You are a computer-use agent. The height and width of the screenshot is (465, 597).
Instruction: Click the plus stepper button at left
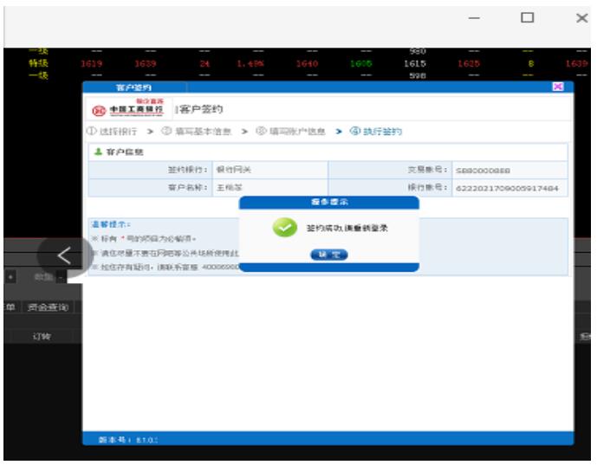(10, 277)
